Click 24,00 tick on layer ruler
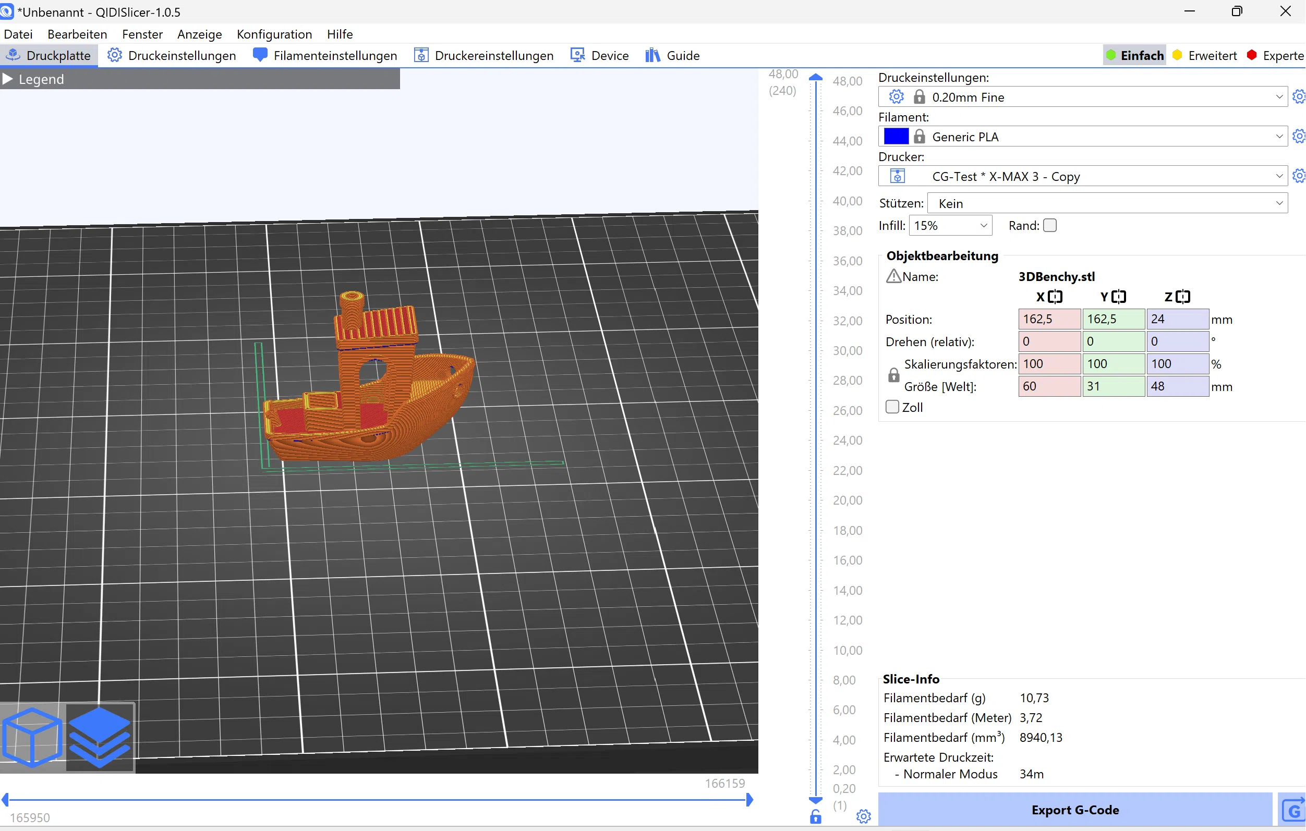The width and height of the screenshot is (1306, 831). coord(848,440)
